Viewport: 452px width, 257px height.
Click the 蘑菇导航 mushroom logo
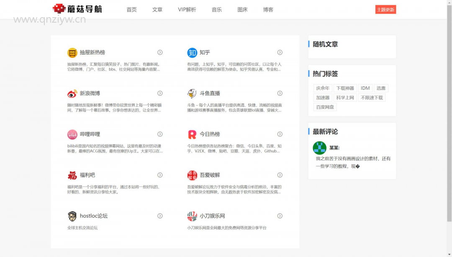tap(77, 9)
